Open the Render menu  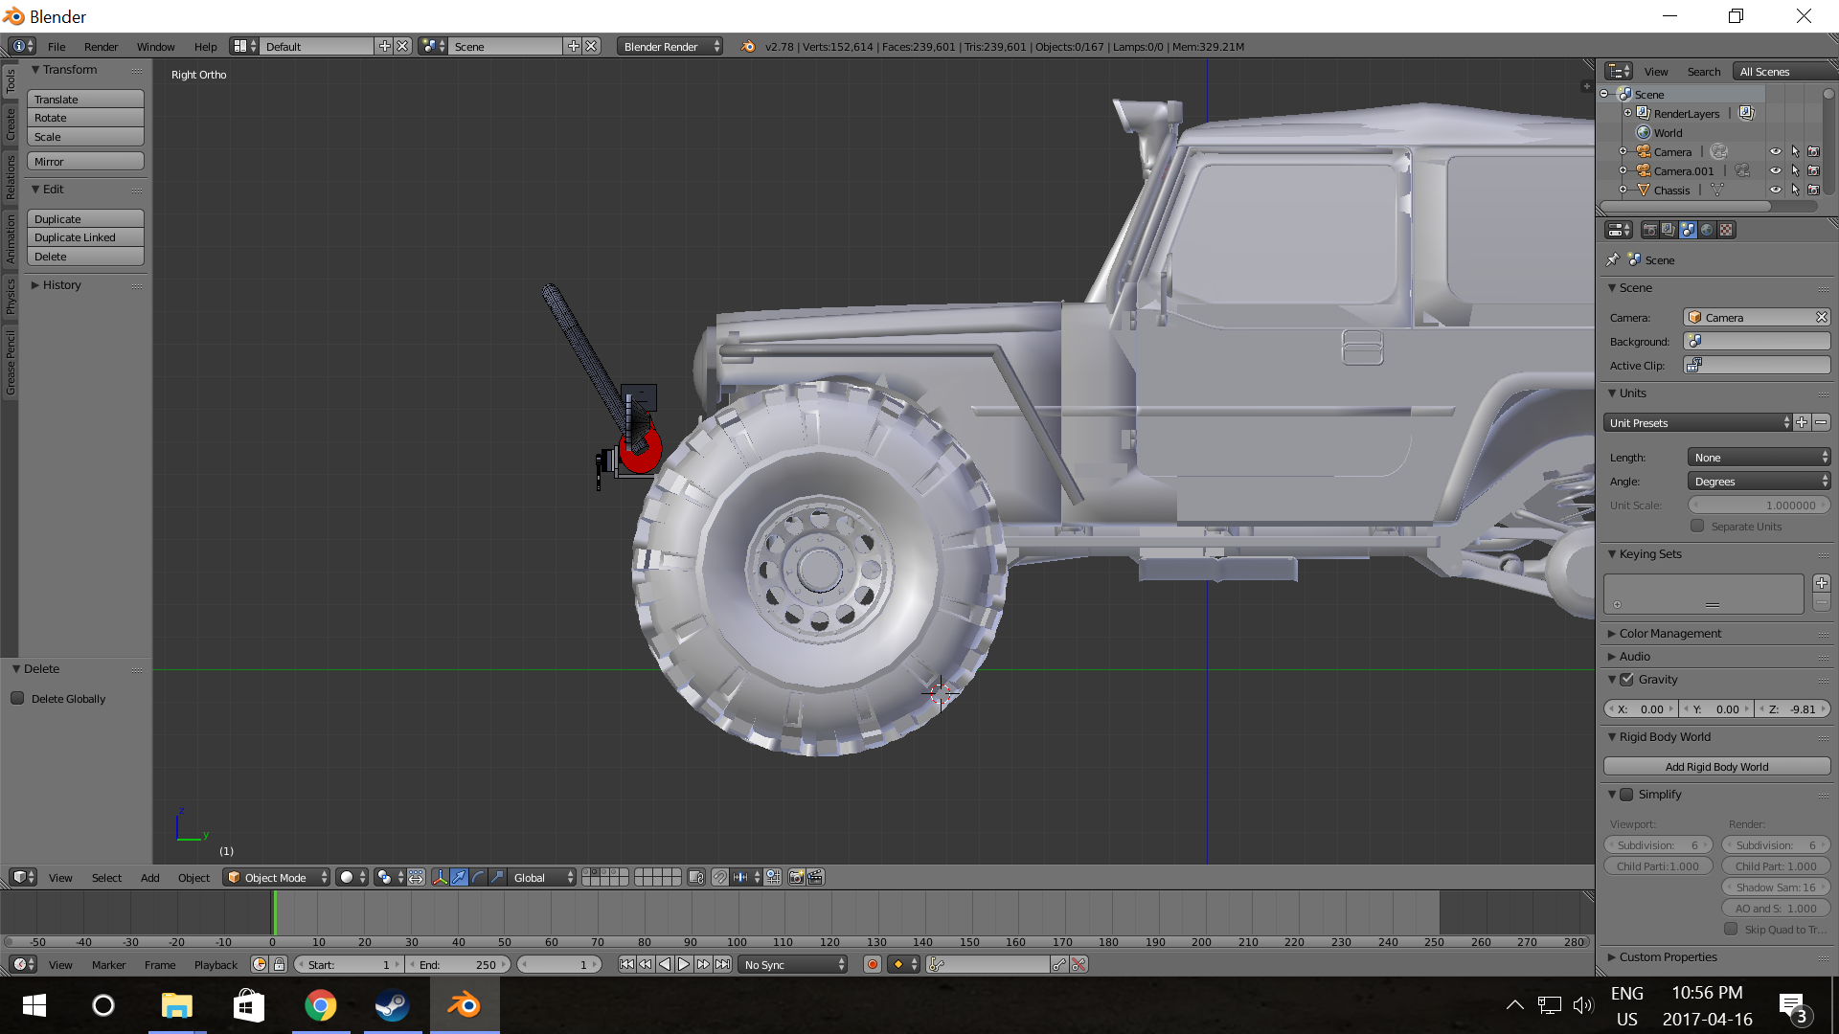101,46
